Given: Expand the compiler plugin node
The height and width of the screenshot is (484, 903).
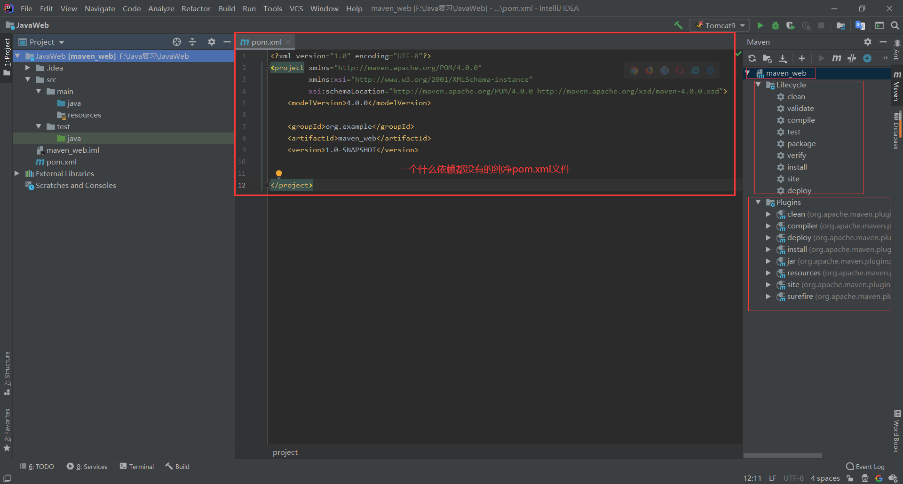Looking at the screenshot, I should 768,226.
